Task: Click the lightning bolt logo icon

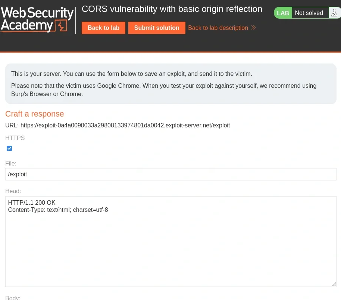Action: coord(61,26)
